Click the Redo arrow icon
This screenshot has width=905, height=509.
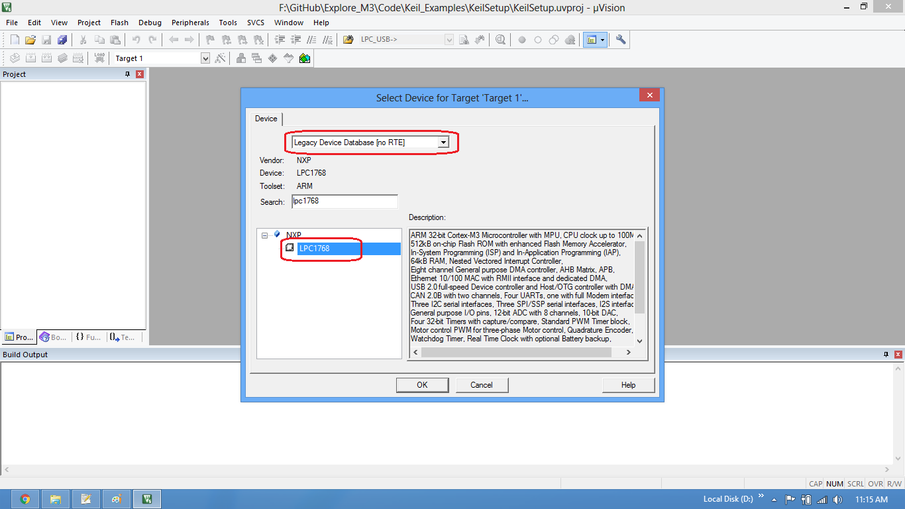coord(152,40)
